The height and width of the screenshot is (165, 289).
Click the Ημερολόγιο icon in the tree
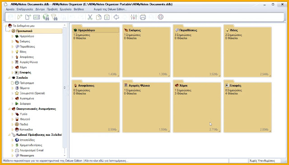pos(17,36)
